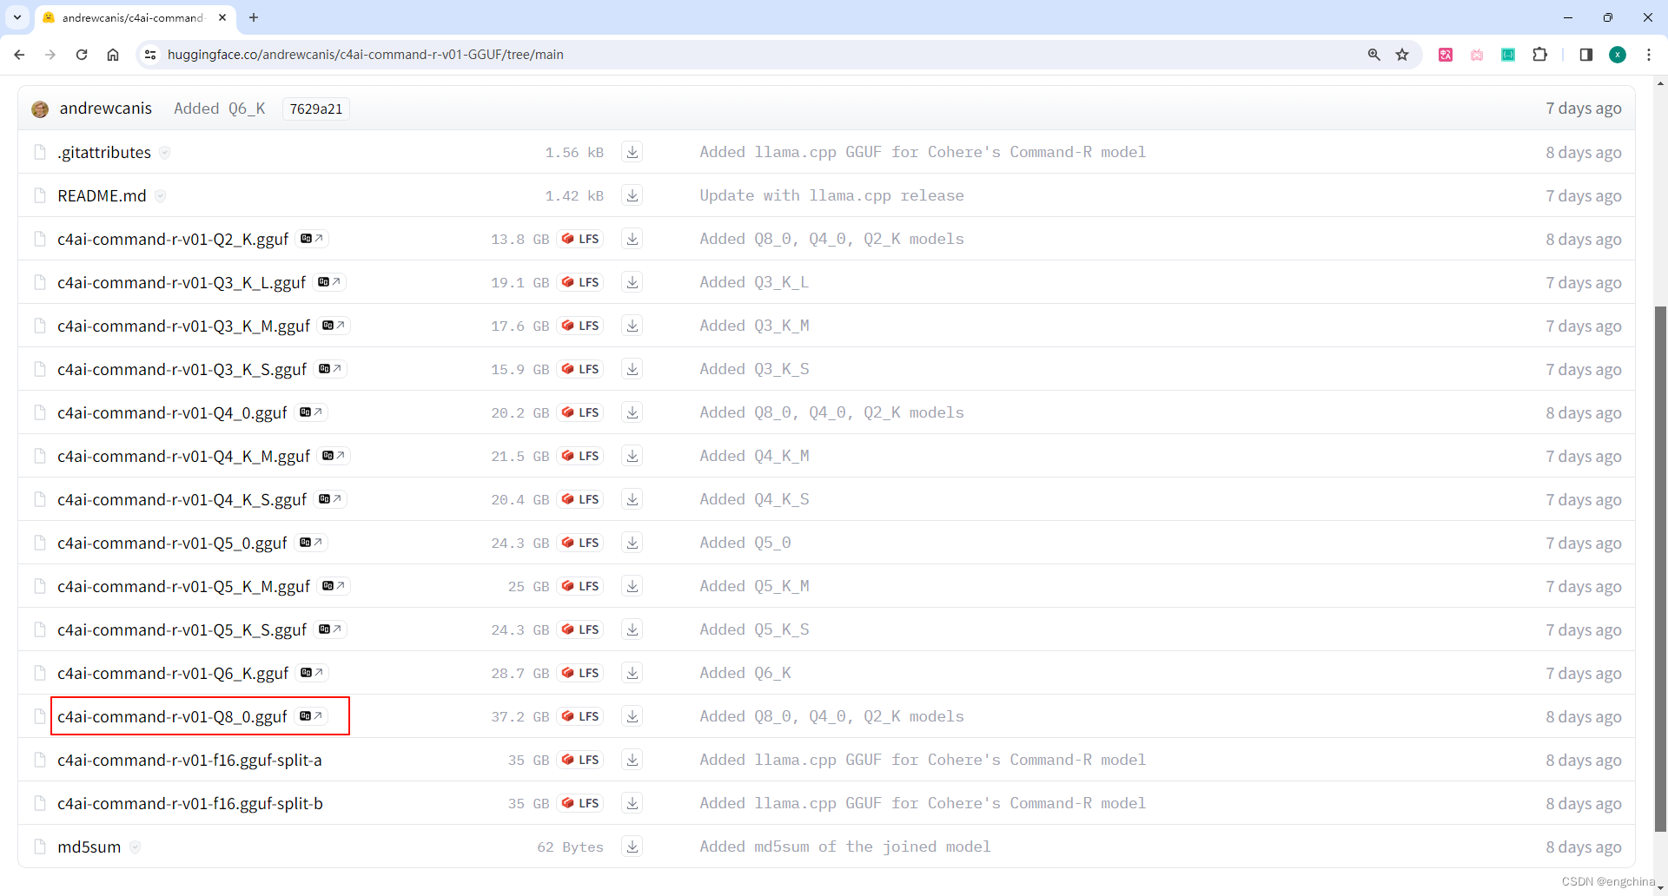Open the md5sum file
Viewport: 1668px width, 896px height.
[x=89, y=847]
